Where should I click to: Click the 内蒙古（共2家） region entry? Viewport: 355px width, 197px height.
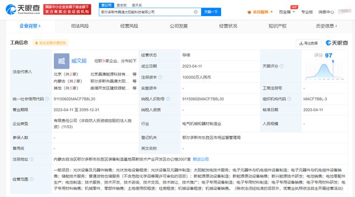(68, 81)
